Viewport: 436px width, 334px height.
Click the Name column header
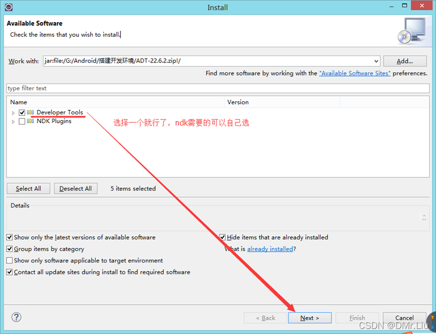(115, 102)
